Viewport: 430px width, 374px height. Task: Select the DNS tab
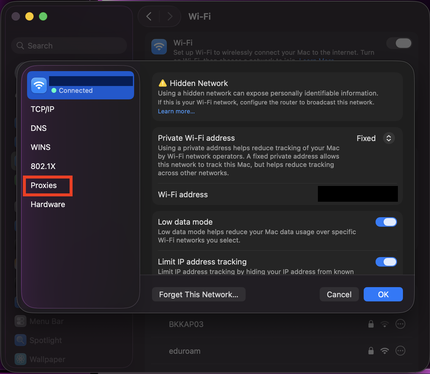click(x=39, y=128)
